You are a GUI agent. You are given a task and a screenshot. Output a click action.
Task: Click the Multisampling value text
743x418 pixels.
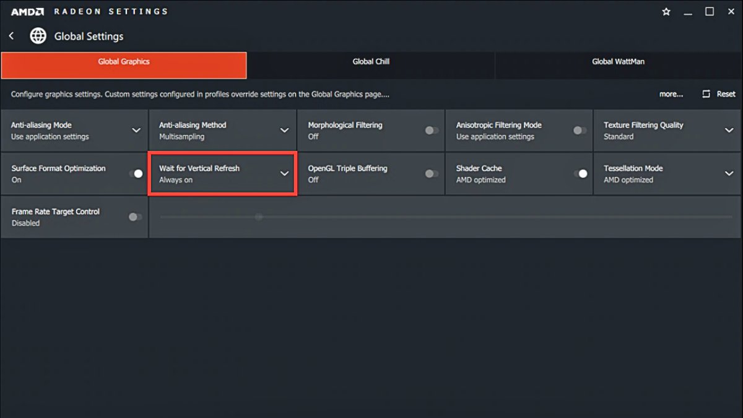[x=181, y=137]
